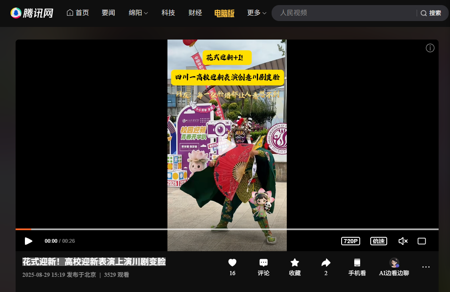Viewport: 450px width, 292px height.
Task: Open the watch on phone icon
Action: pos(357,263)
